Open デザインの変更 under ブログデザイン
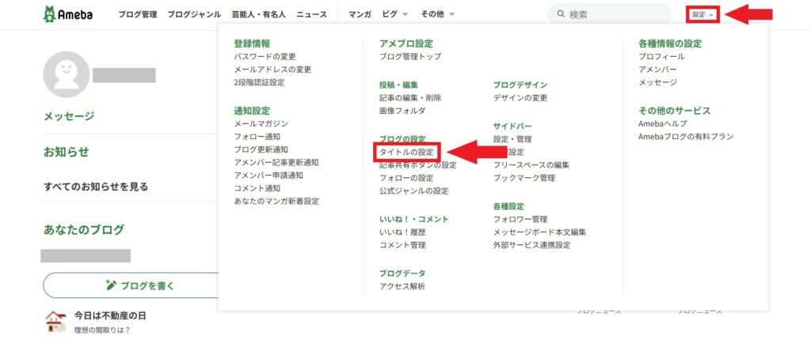 [520, 98]
